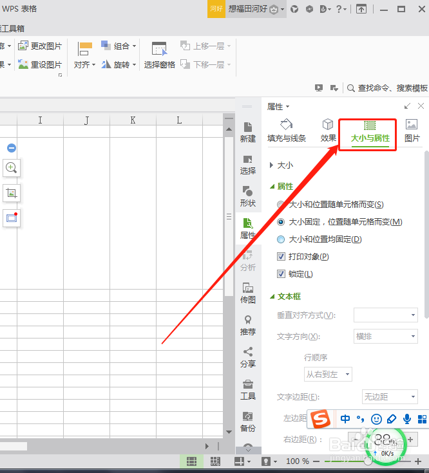This screenshot has width=429, height=473.
Task: Click 上移一层 bring forward
Action: [205, 46]
